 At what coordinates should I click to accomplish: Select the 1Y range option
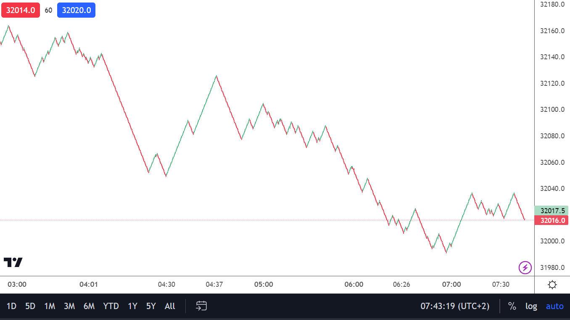pos(132,306)
